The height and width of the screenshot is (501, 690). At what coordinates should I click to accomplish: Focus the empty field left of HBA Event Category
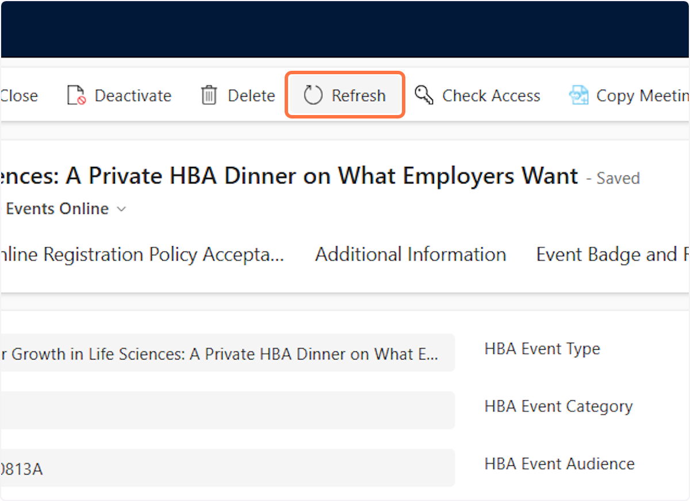[224, 410]
